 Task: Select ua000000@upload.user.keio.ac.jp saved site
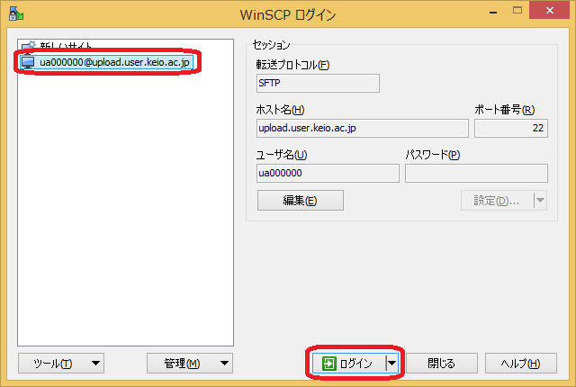(x=115, y=61)
